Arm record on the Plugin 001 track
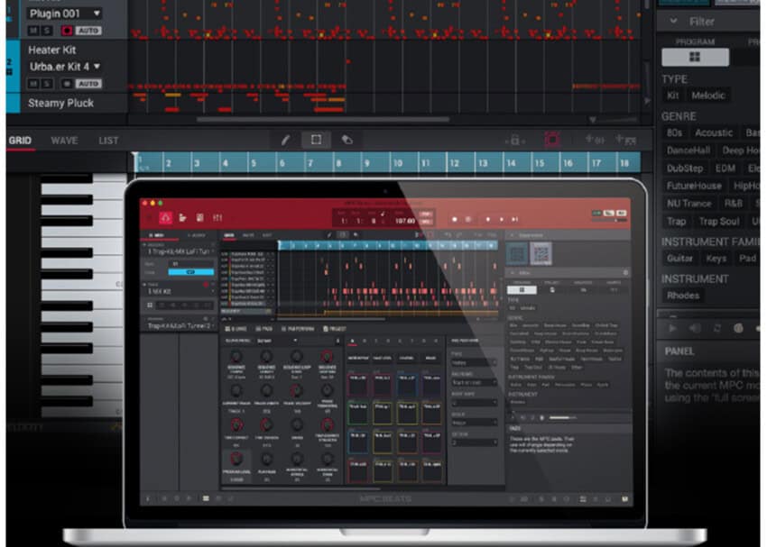The image size is (767, 547). tap(67, 31)
